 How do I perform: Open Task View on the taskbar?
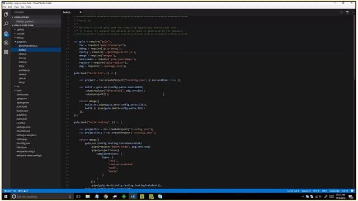(x=78, y=197)
